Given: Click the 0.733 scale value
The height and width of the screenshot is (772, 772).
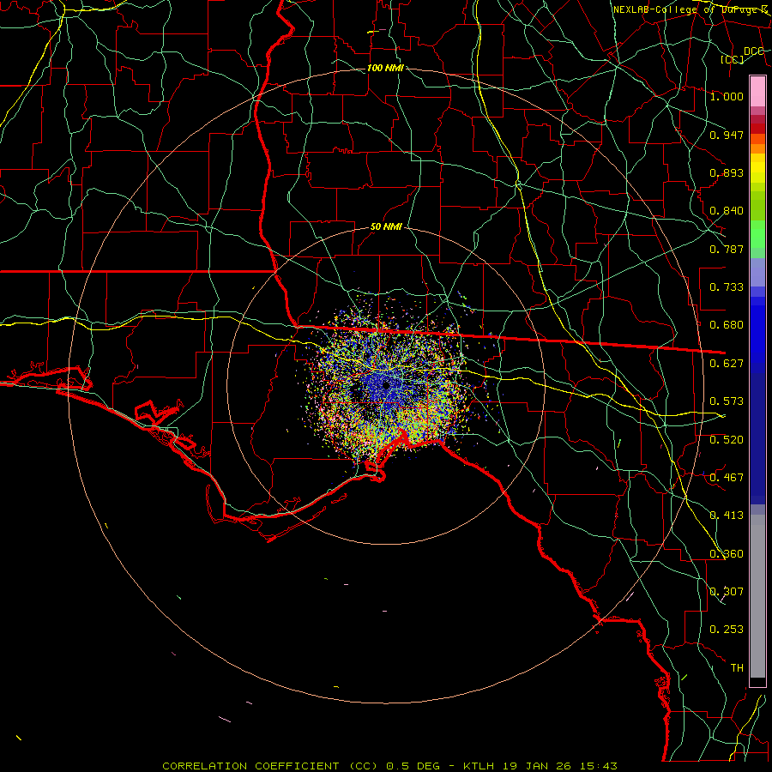Looking at the screenshot, I should point(727,287).
